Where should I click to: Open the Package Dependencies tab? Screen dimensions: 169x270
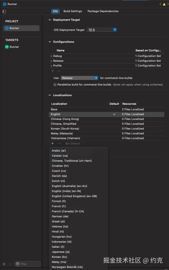click(103, 11)
